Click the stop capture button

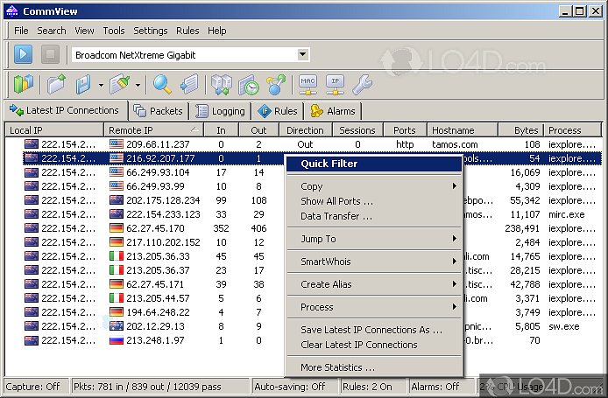point(51,54)
